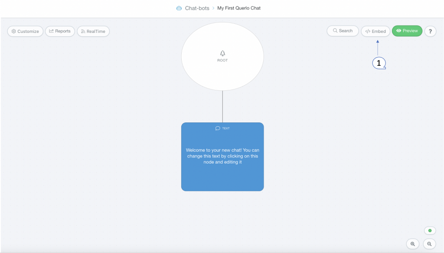Image resolution: width=444 pixels, height=253 pixels.
Task: Open the Embed code button
Action: pyautogui.click(x=375, y=31)
